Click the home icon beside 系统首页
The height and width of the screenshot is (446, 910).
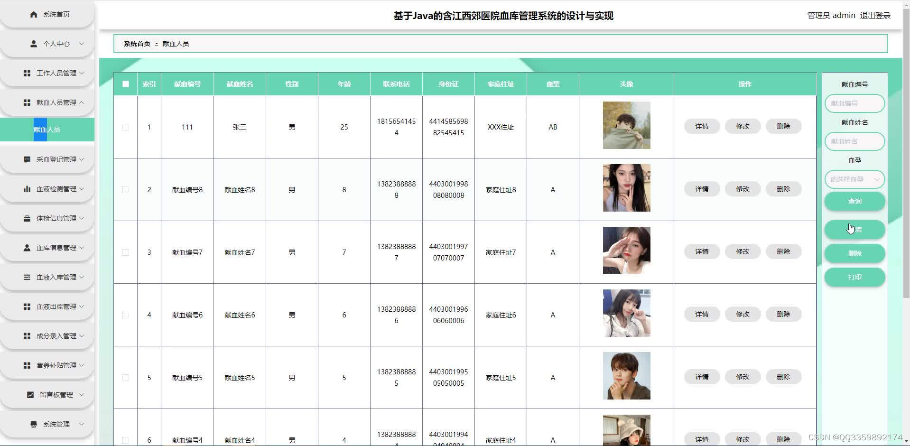(x=34, y=14)
